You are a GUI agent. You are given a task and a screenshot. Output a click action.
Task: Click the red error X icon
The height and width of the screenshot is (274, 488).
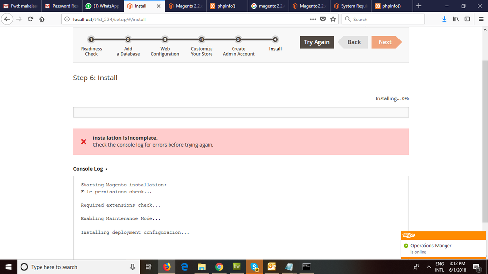click(x=84, y=142)
